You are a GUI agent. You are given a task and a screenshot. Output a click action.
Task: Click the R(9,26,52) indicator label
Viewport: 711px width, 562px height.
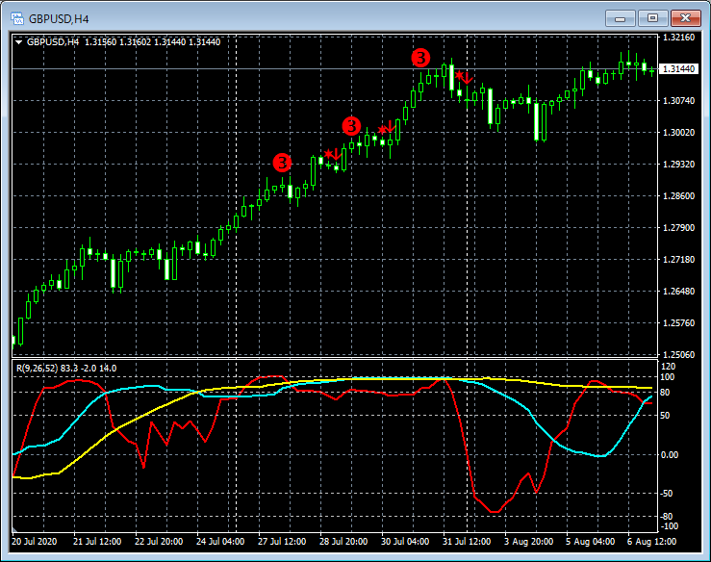pos(66,369)
